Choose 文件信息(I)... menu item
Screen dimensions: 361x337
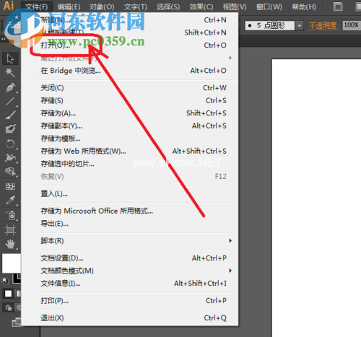(138, 284)
